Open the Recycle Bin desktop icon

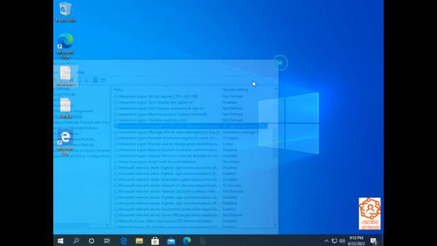(x=66, y=12)
